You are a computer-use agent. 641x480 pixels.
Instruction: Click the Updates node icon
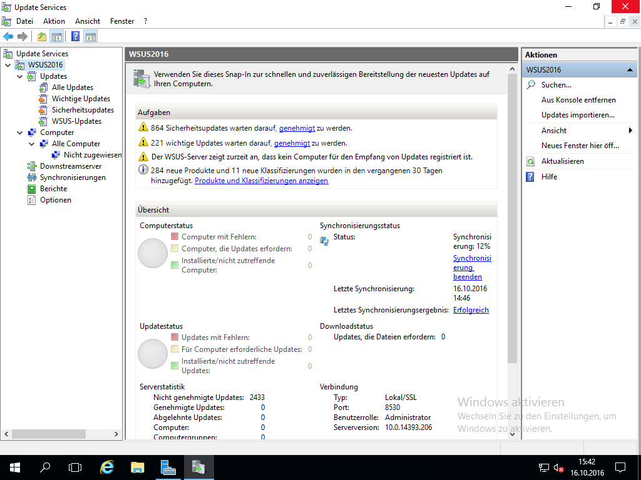pyautogui.click(x=31, y=76)
